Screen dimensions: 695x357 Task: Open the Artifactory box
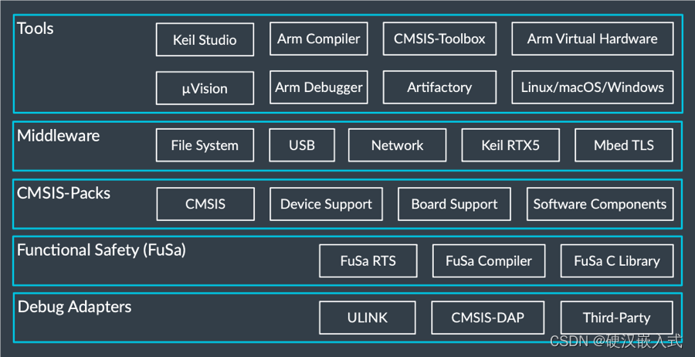tap(439, 87)
